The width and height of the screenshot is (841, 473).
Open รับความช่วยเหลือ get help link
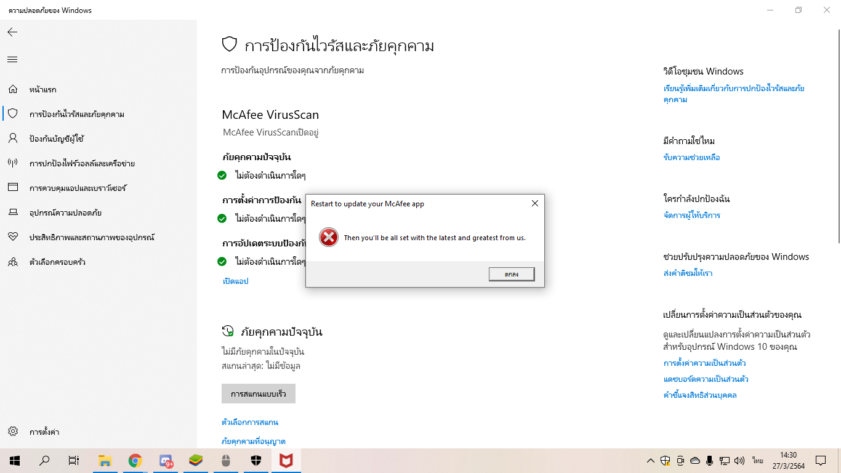691,158
